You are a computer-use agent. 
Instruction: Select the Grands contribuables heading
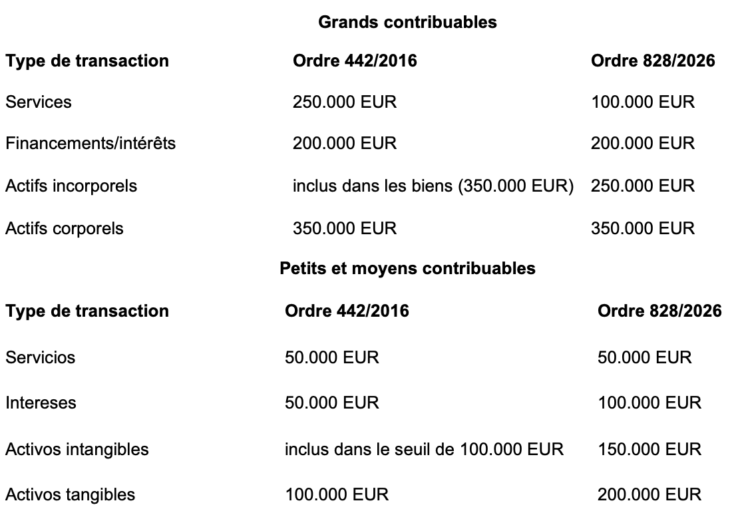407,22
